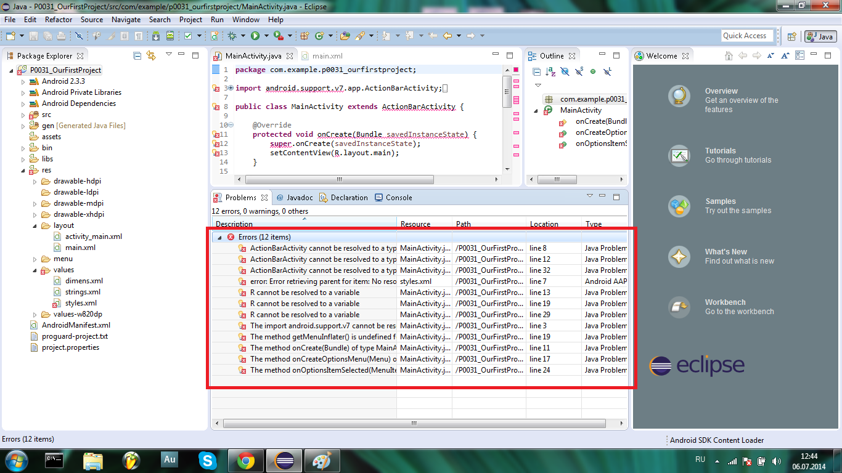Toggle Hide Fields in the Outline view

(x=565, y=72)
